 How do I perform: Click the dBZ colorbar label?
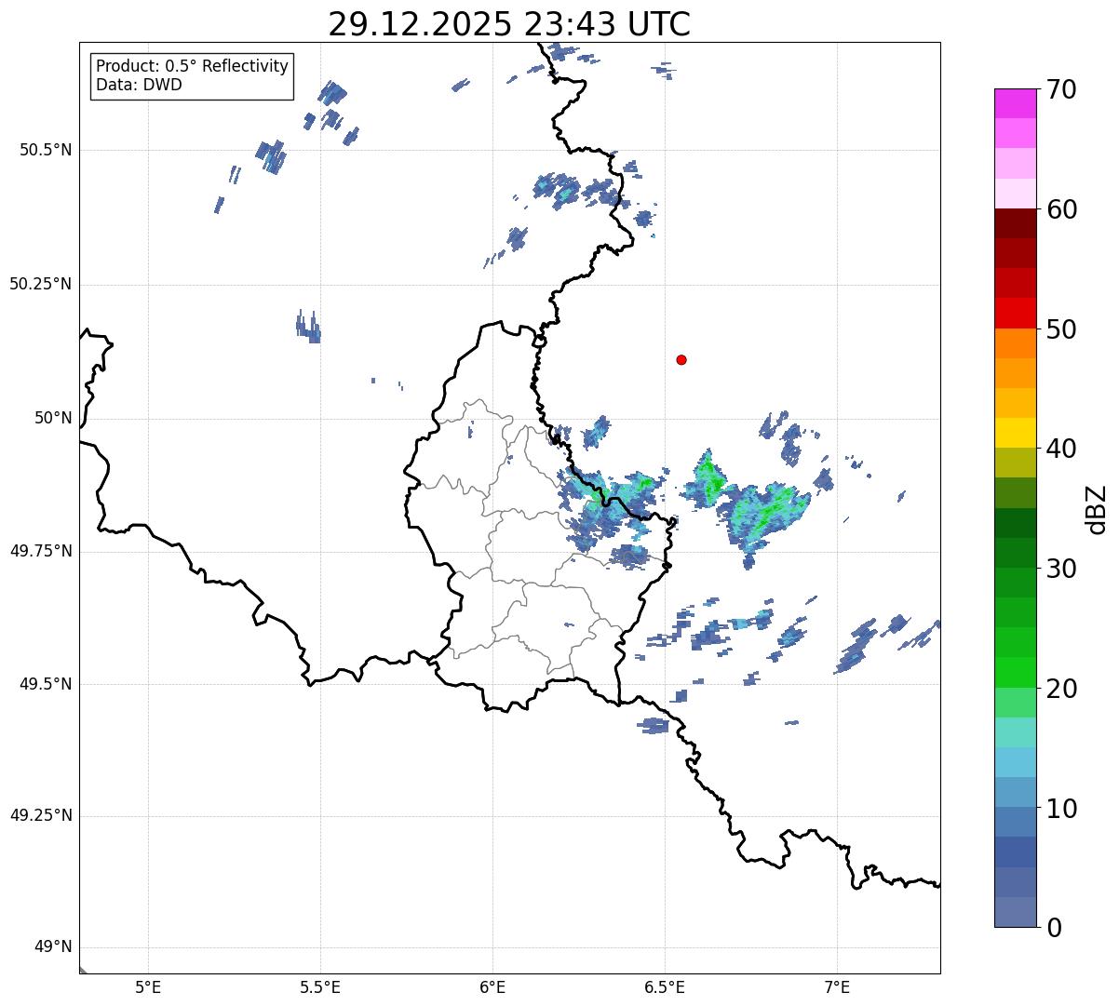[x=1098, y=509]
